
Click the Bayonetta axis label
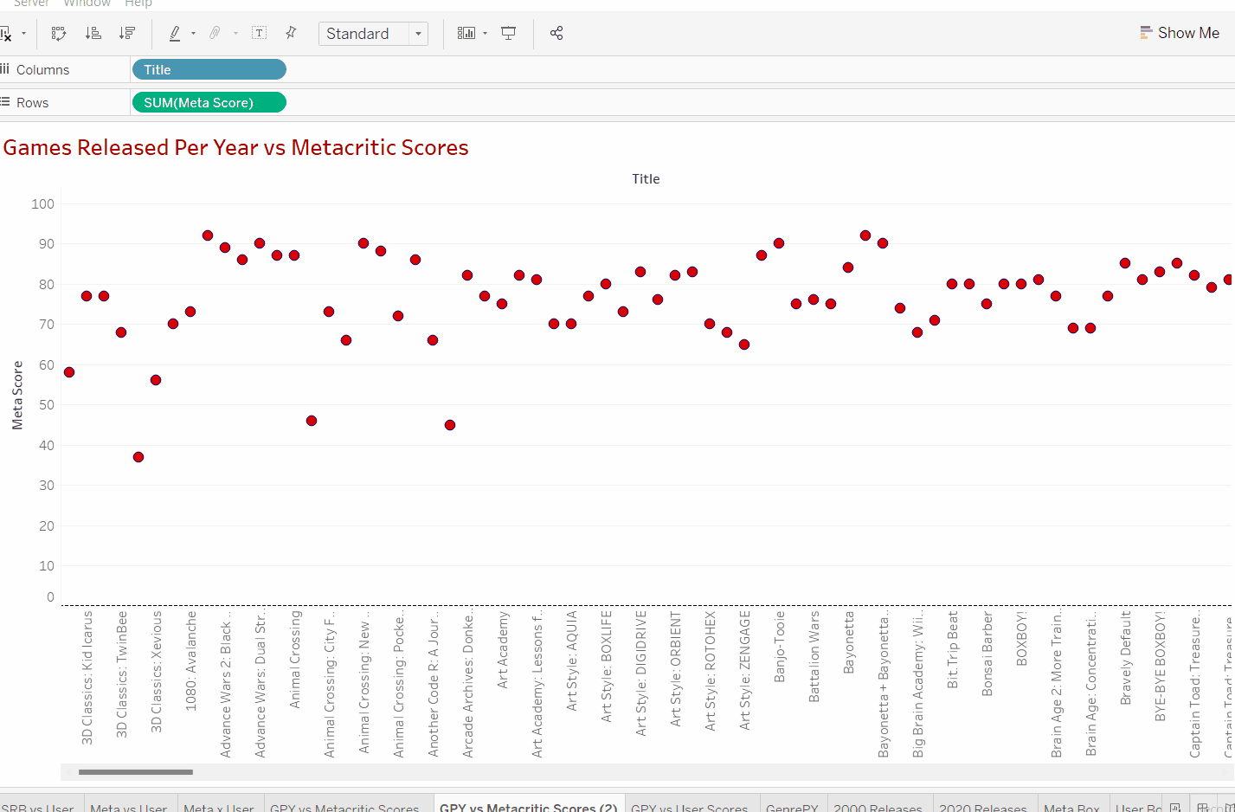click(x=848, y=642)
